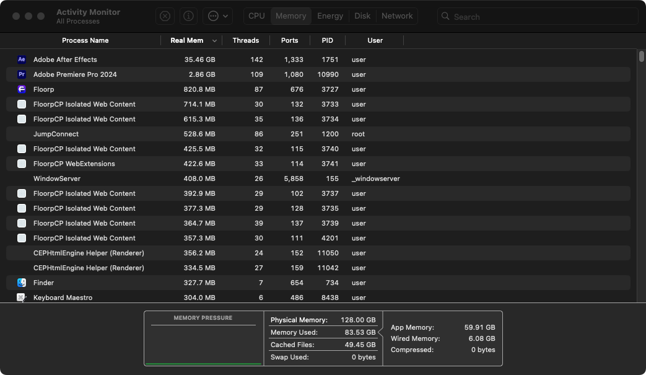Sort by Process Name column header

85,40
